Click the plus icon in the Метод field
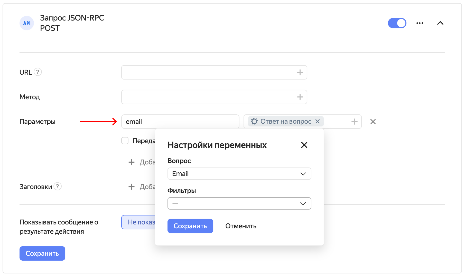Screen dimensions: 465x276 pos(300,97)
